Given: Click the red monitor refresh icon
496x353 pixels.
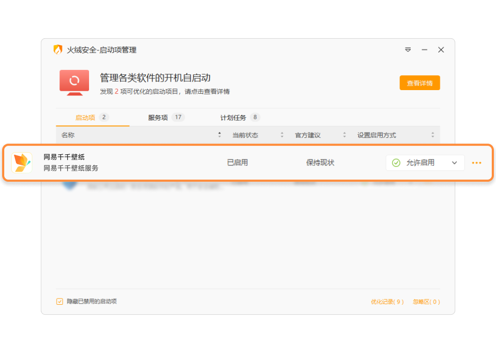Looking at the screenshot, I should pos(74,83).
